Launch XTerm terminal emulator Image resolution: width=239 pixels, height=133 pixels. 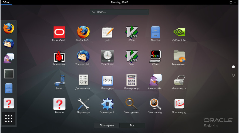pyautogui.click(x=156, y=56)
